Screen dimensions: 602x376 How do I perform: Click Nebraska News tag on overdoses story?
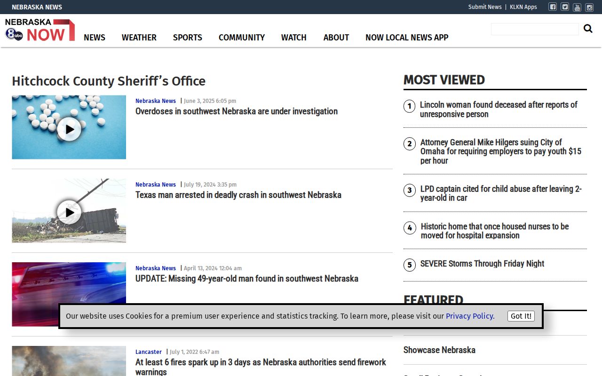pos(156,101)
